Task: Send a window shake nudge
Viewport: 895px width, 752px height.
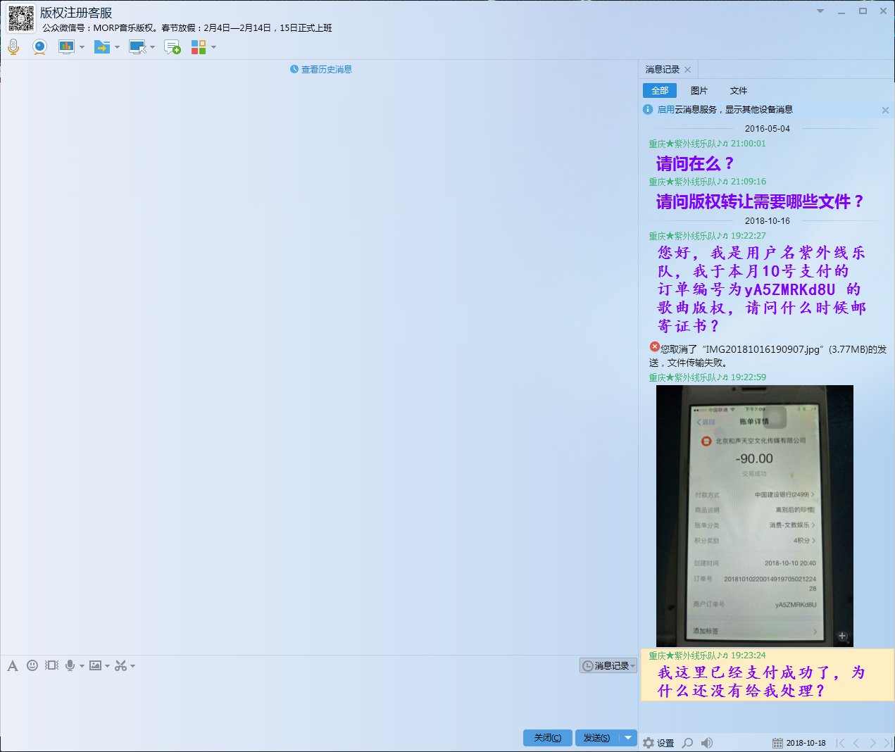Action: click(x=51, y=665)
